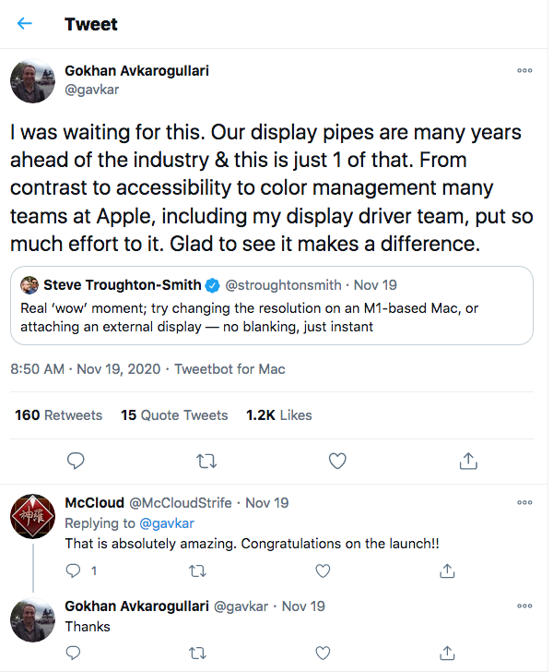Image resolution: width=553 pixels, height=672 pixels.
Task: Like Gokhan's Thanks reply
Action: tap(323, 654)
